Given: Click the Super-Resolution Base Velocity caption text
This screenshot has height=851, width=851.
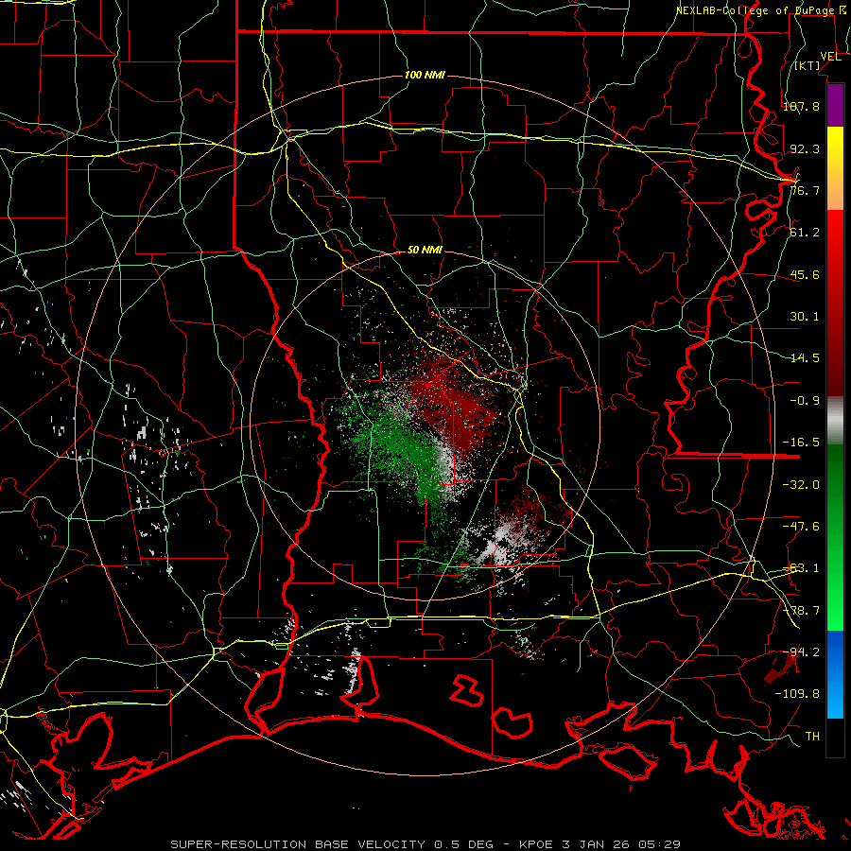Looking at the screenshot, I should [425, 844].
